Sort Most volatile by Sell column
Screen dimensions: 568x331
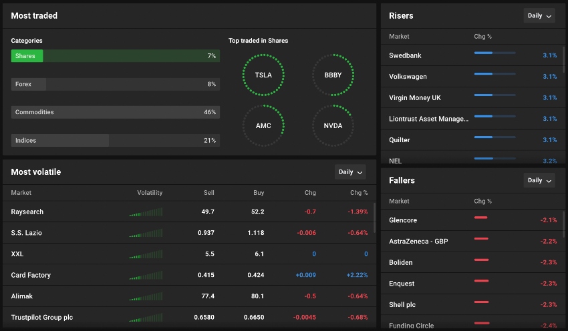(208, 193)
